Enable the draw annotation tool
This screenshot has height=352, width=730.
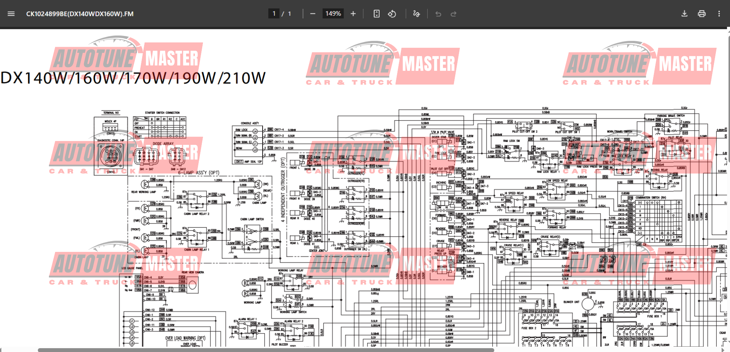[x=416, y=14]
